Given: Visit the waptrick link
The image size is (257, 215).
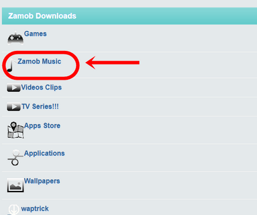Looking at the screenshot, I should (x=35, y=209).
